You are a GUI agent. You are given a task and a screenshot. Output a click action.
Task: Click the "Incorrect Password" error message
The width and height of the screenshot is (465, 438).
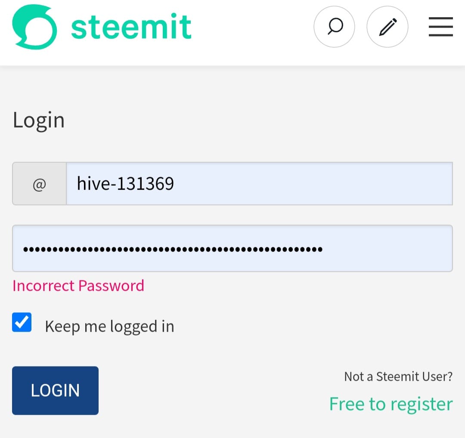[x=78, y=286]
